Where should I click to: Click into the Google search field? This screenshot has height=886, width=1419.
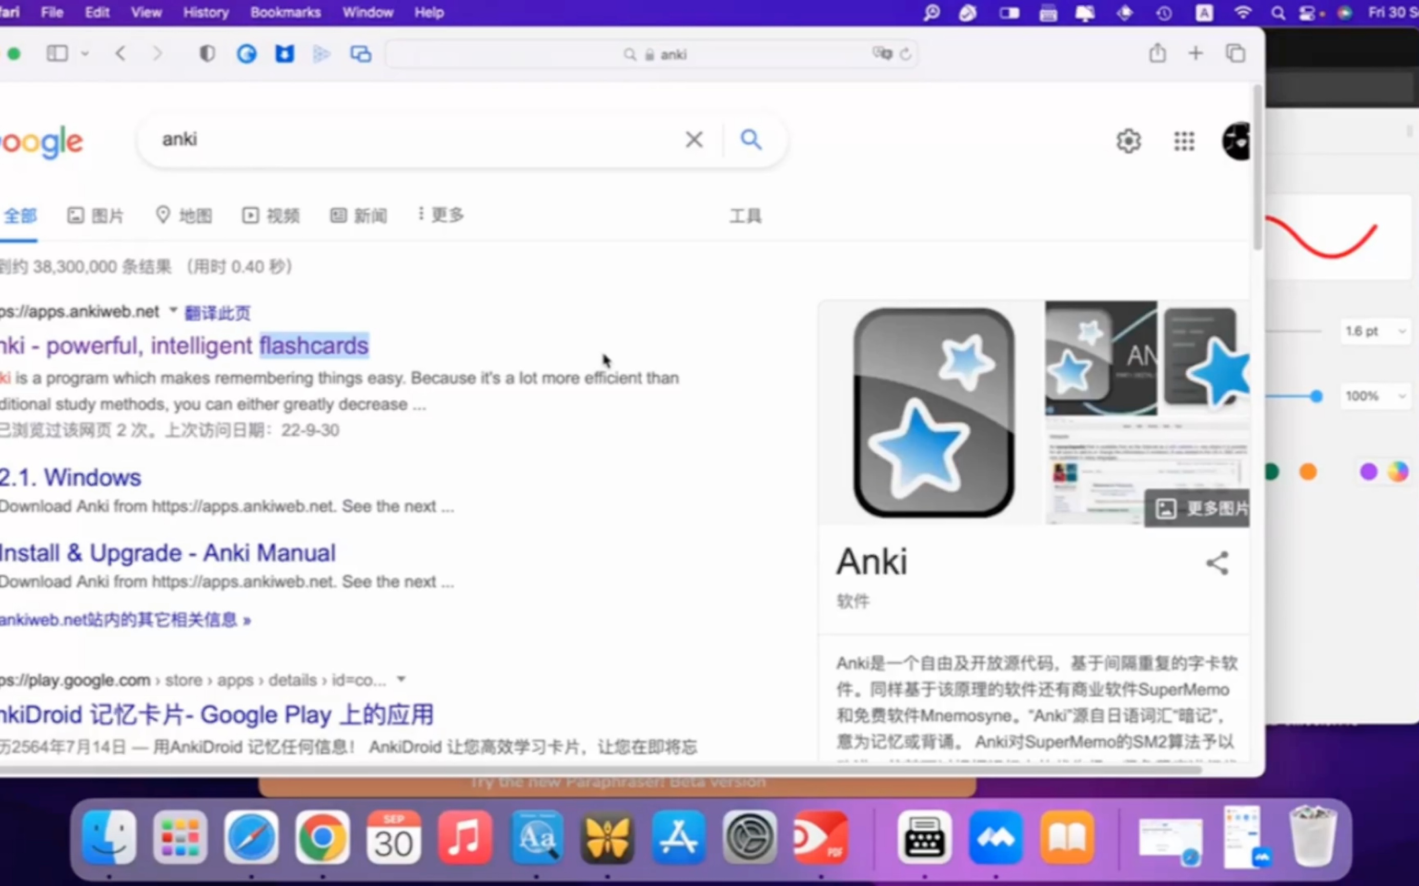pyautogui.click(x=410, y=139)
